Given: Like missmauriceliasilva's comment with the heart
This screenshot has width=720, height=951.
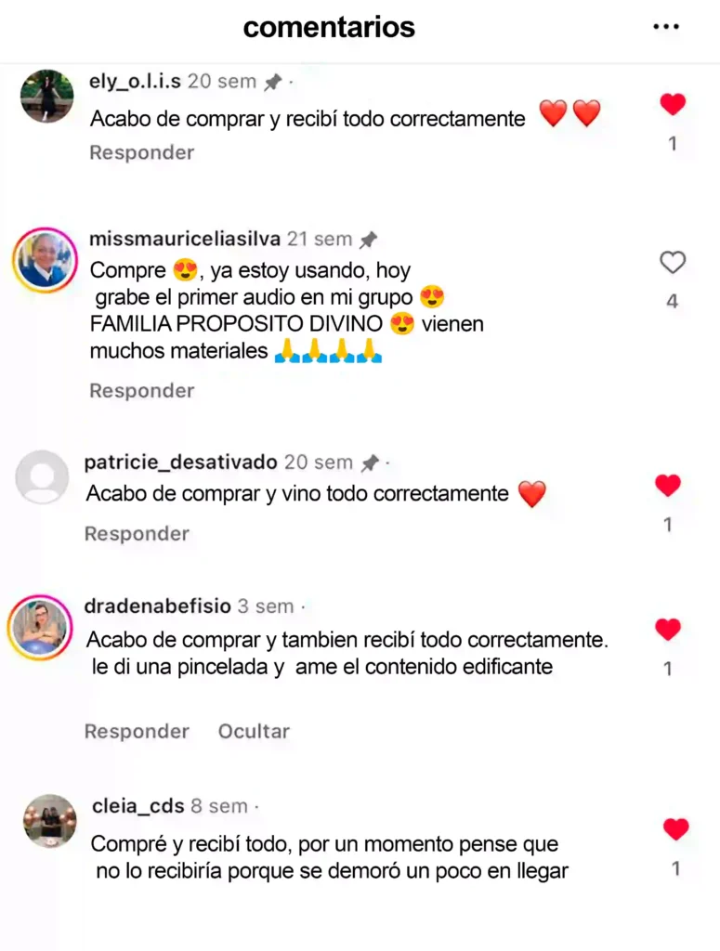Looking at the screenshot, I should pyautogui.click(x=672, y=263).
